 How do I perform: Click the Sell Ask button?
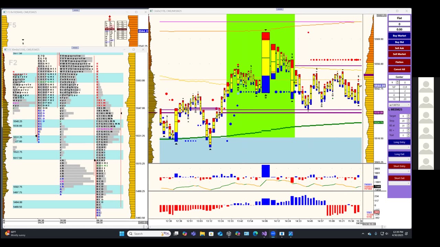pyautogui.click(x=399, y=48)
